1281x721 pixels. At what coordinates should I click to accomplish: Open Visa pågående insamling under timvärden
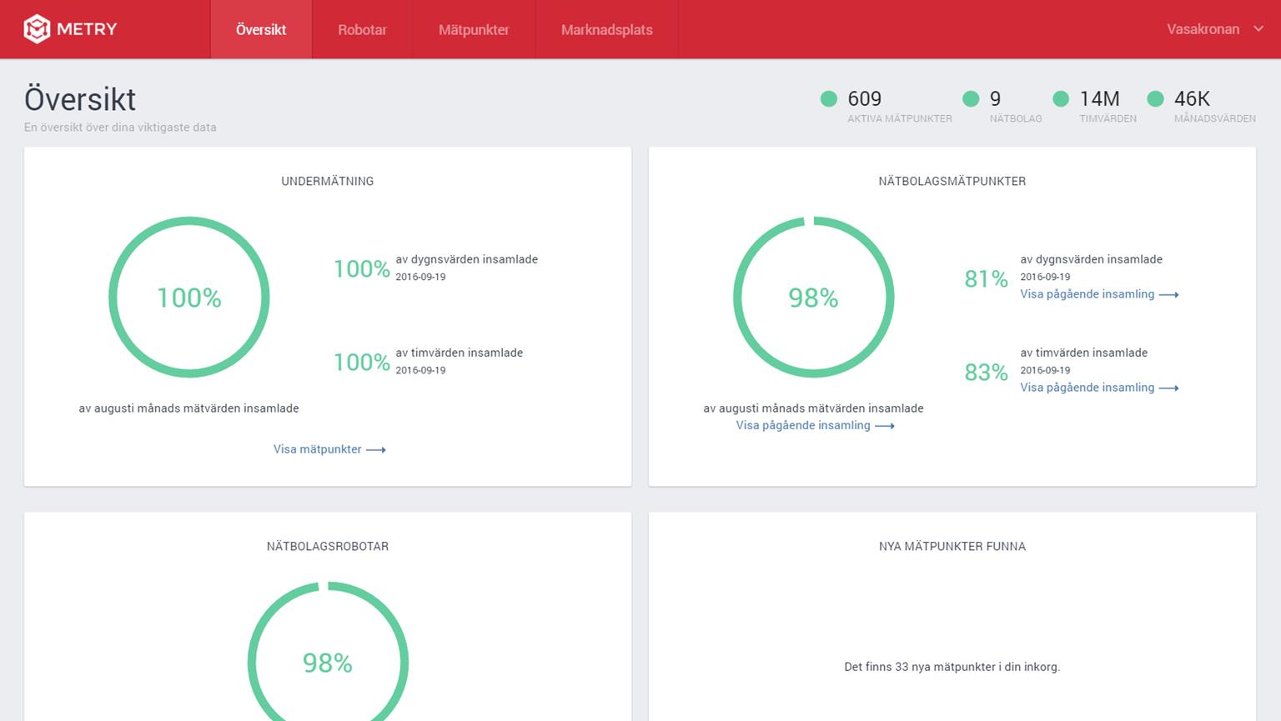[1099, 388]
